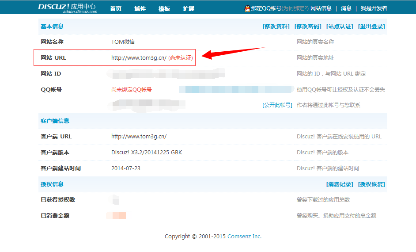Click the 退出登录 link

(371, 27)
